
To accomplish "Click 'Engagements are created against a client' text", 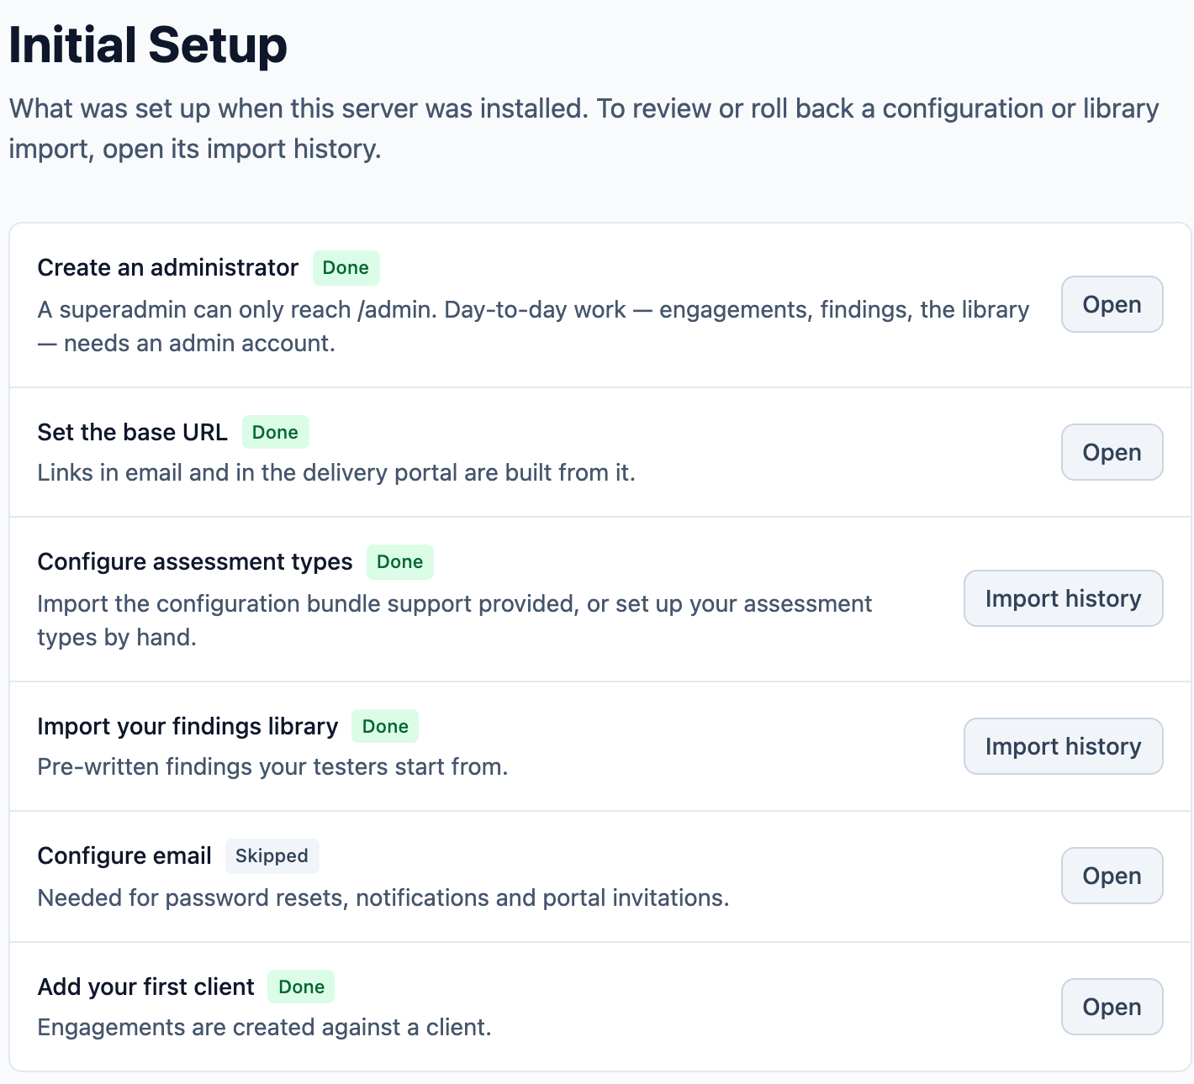I will [x=264, y=1027].
